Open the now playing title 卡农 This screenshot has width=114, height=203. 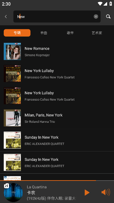(31, 193)
